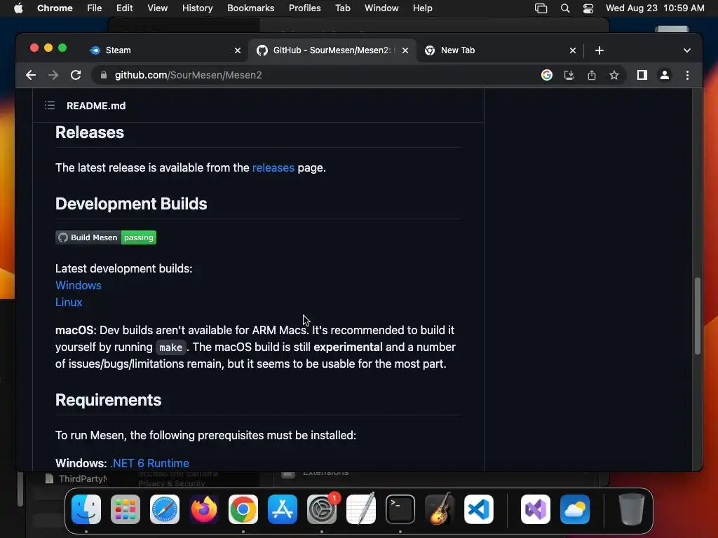
Task: Bookmark this page with the star icon
Action: tap(614, 75)
